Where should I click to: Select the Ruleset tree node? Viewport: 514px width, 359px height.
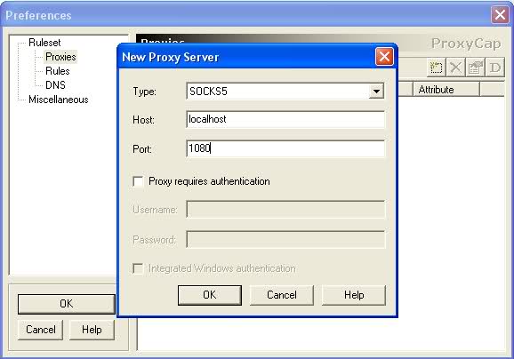(x=44, y=43)
